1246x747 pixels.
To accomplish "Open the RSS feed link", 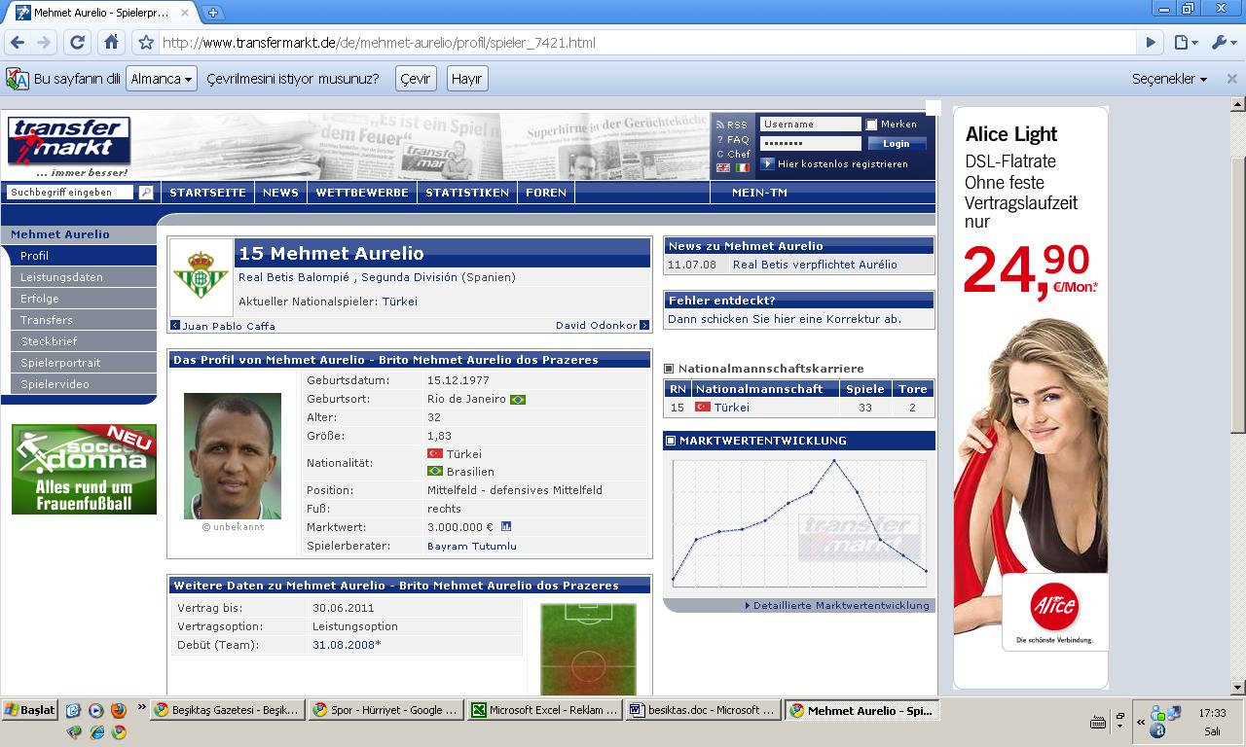I will tap(732, 124).
